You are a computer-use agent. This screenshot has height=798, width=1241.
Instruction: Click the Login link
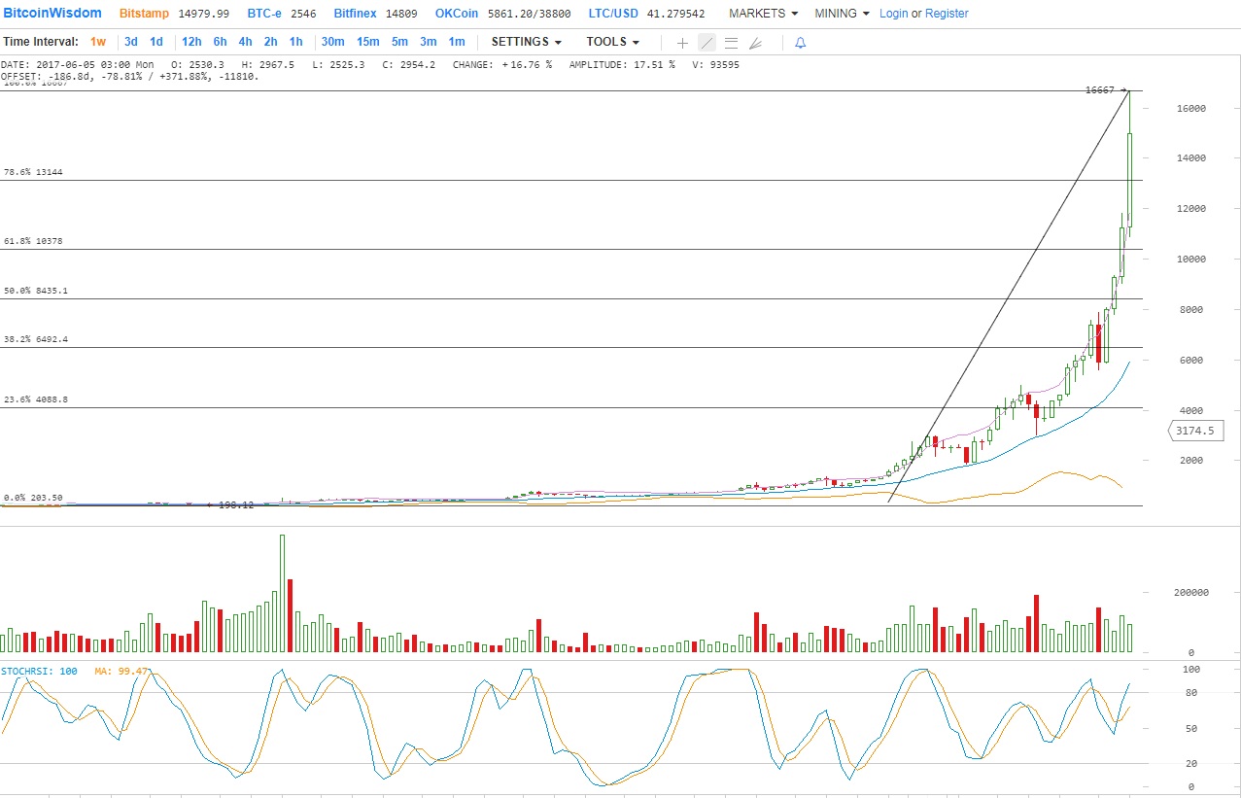pyautogui.click(x=893, y=14)
